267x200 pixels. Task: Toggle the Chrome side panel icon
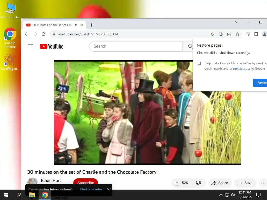(x=256, y=34)
